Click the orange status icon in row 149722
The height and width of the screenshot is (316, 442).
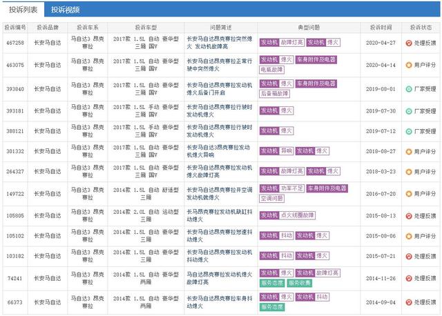pos(409,194)
